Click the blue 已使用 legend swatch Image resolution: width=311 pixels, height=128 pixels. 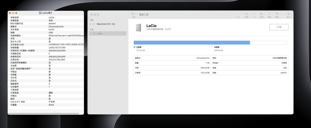tap(134, 47)
